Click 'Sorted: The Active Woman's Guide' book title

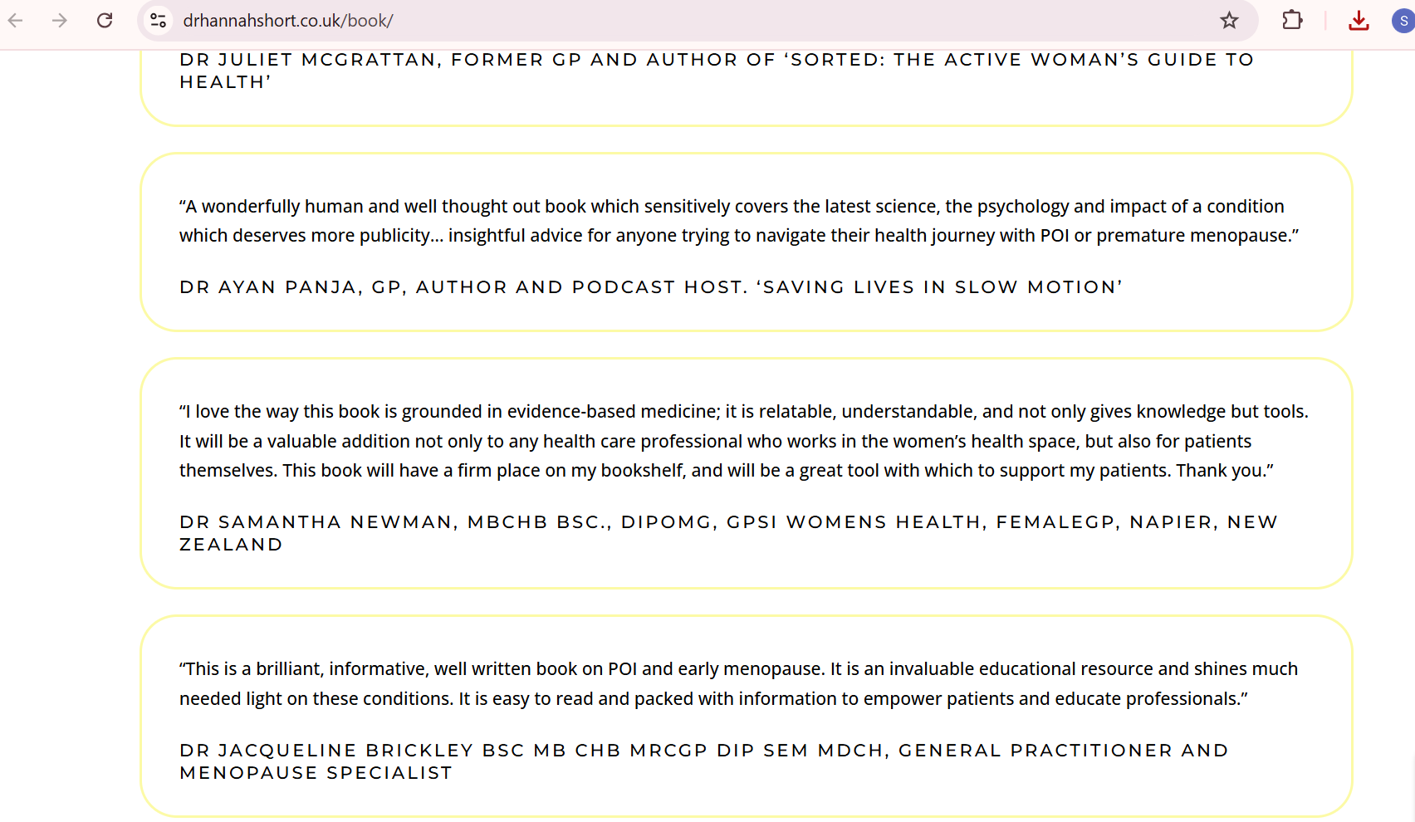1020,60
